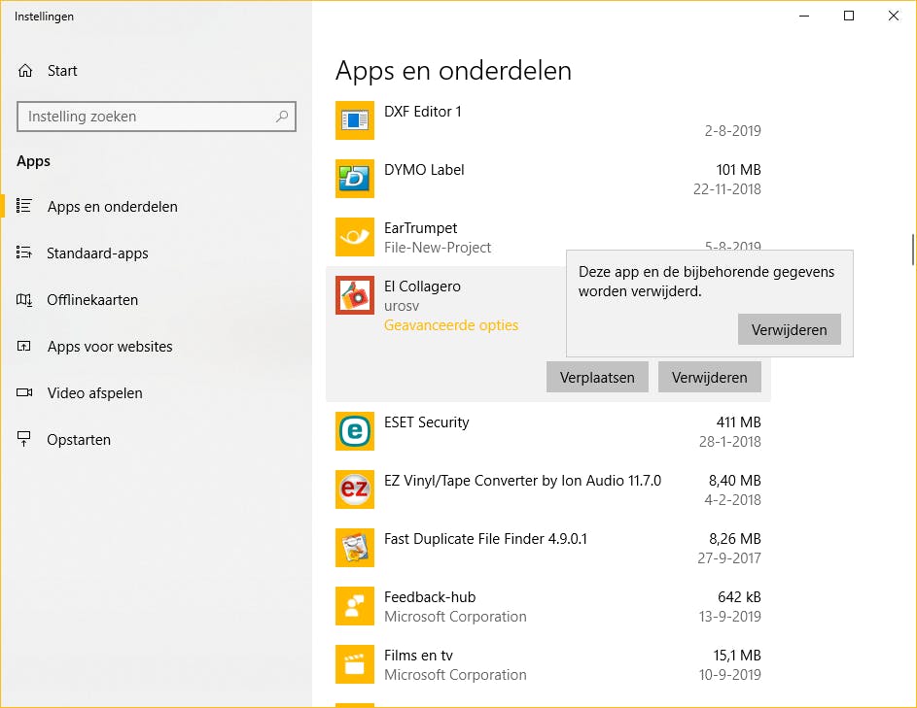Image resolution: width=917 pixels, height=708 pixels.
Task: Confirm removal with popup Verwijderen button
Action: [789, 329]
